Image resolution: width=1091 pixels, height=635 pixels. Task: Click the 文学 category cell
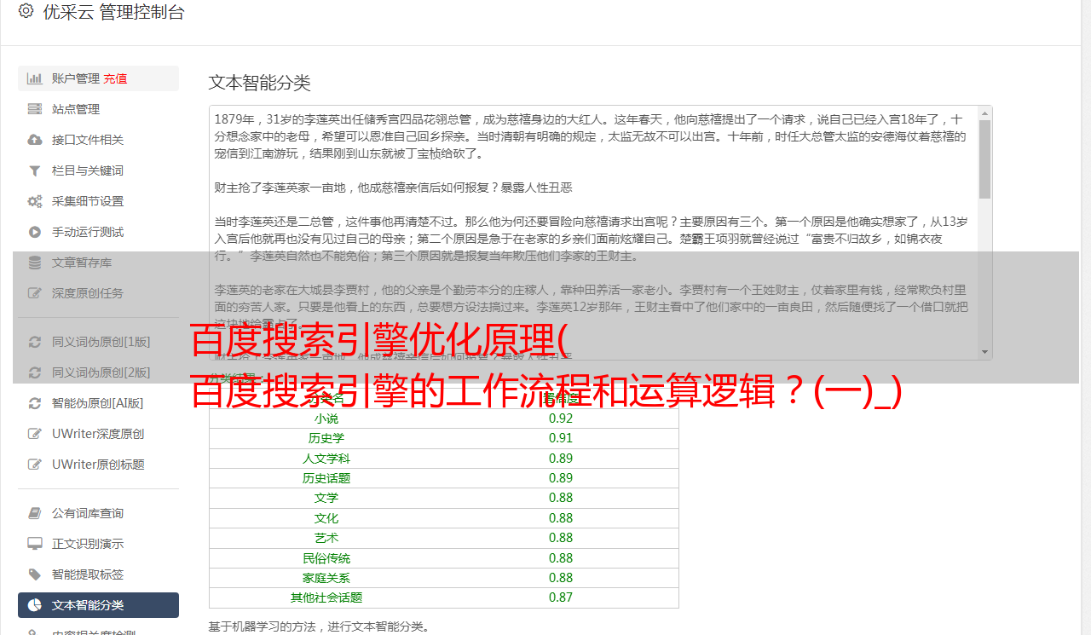tap(326, 498)
